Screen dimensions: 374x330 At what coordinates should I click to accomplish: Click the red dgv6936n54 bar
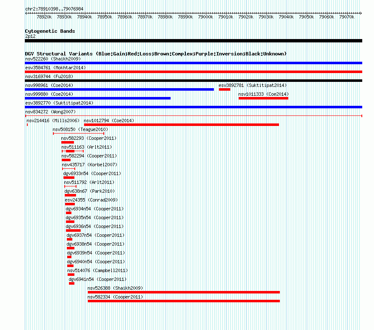click(x=73, y=230)
